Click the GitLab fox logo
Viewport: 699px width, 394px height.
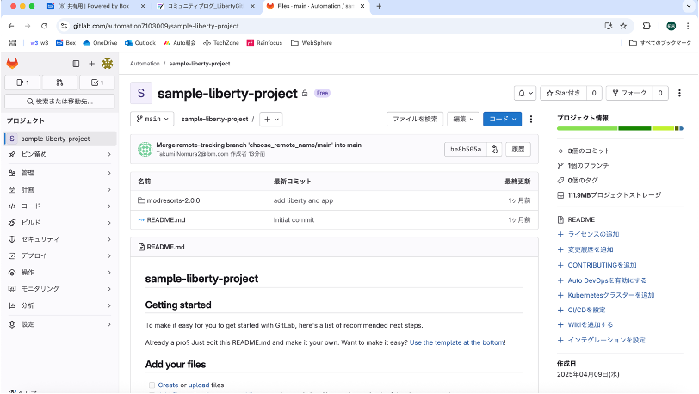(12, 64)
